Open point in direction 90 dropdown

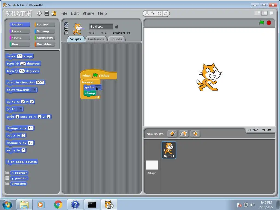42,82
